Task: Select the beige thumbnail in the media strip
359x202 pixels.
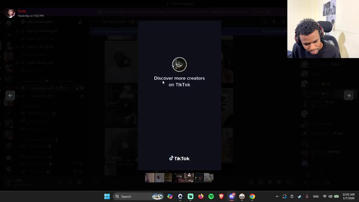Action: [x=150, y=178]
